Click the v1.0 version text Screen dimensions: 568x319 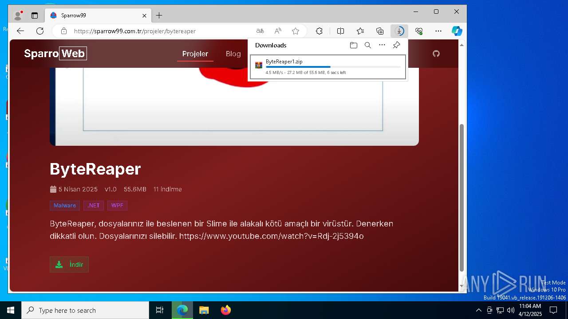(110, 189)
